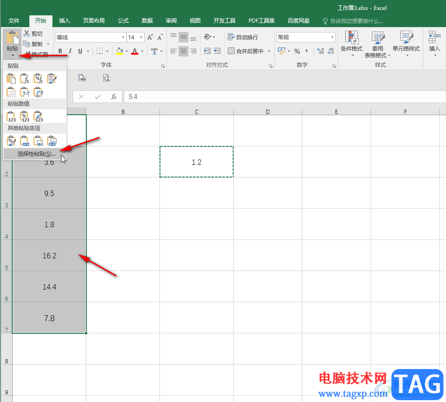Click formula bar showing 5.4
This screenshot has height=402, width=446.
coord(285,97)
